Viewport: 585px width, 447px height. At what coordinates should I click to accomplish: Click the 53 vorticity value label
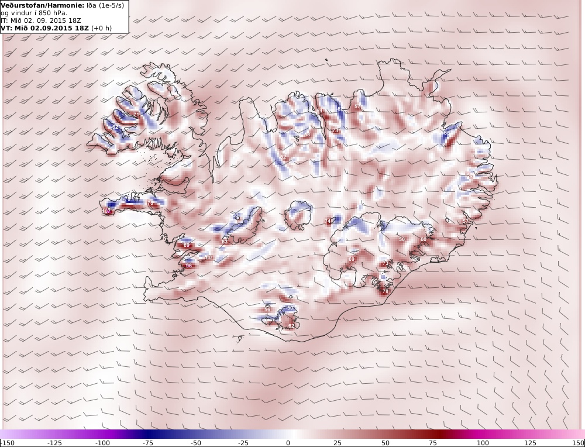point(236,216)
